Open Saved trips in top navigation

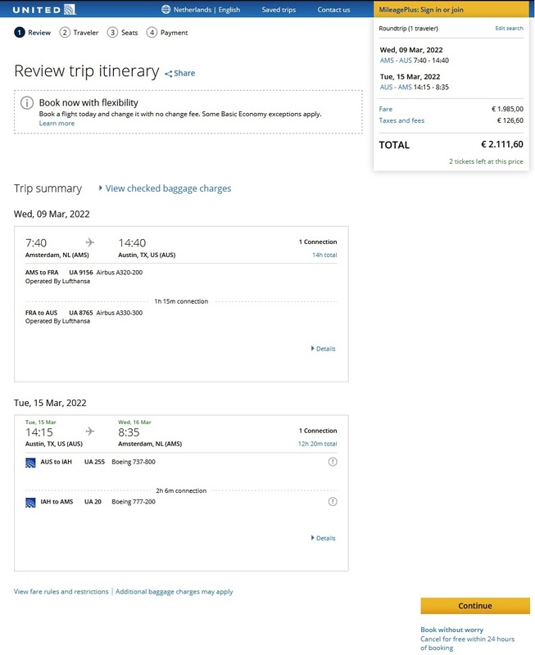tap(279, 10)
